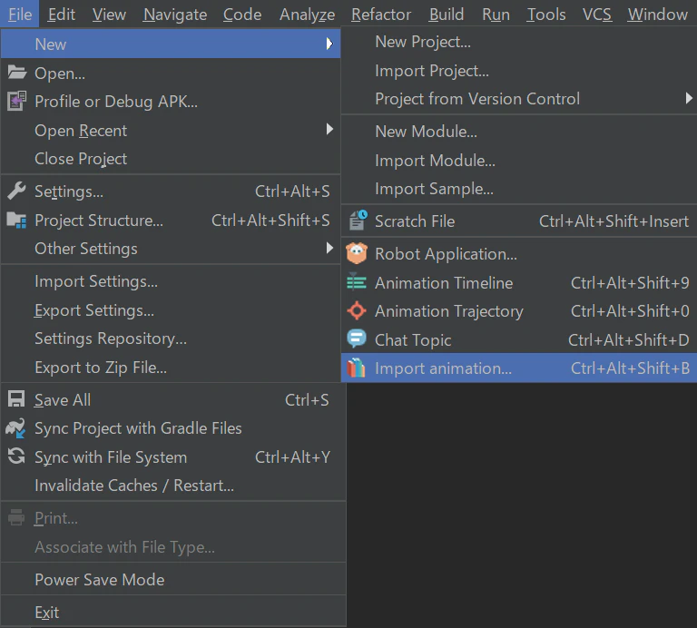The width and height of the screenshot is (697, 628).
Task: Click the Sync with File System refresh icon
Action: (x=16, y=456)
